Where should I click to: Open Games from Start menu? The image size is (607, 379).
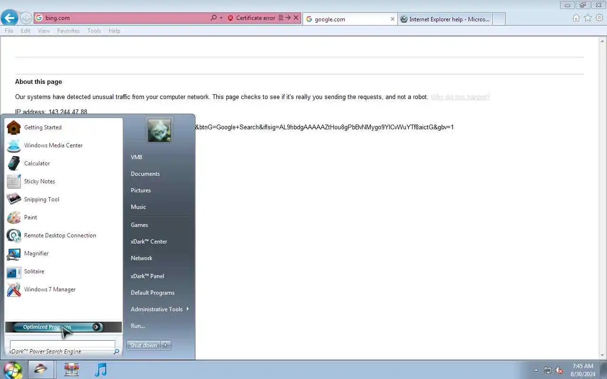pyautogui.click(x=159, y=225)
